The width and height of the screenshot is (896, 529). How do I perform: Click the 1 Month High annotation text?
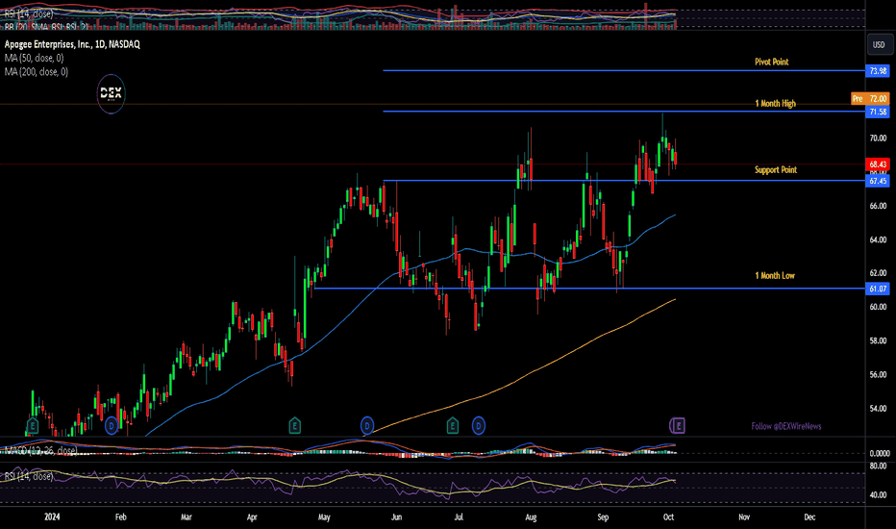click(x=776, y=104)
